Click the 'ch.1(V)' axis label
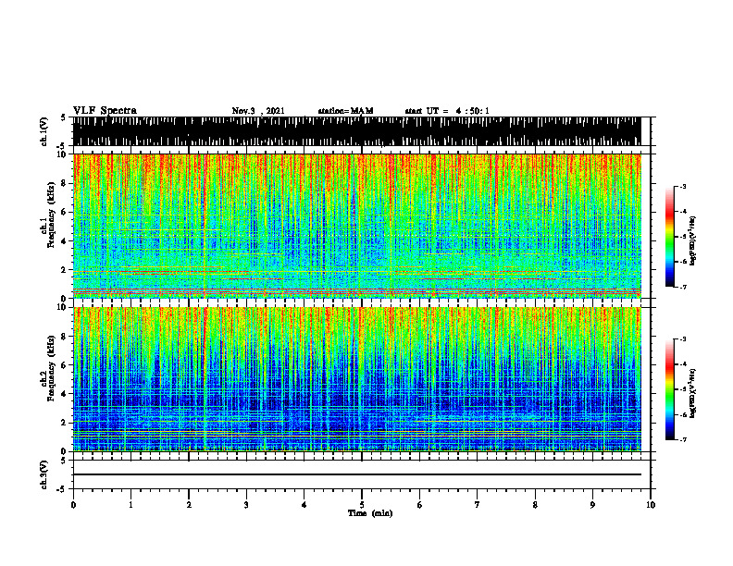733x566 pixels. pyautogui.click(x=44, y=131)
